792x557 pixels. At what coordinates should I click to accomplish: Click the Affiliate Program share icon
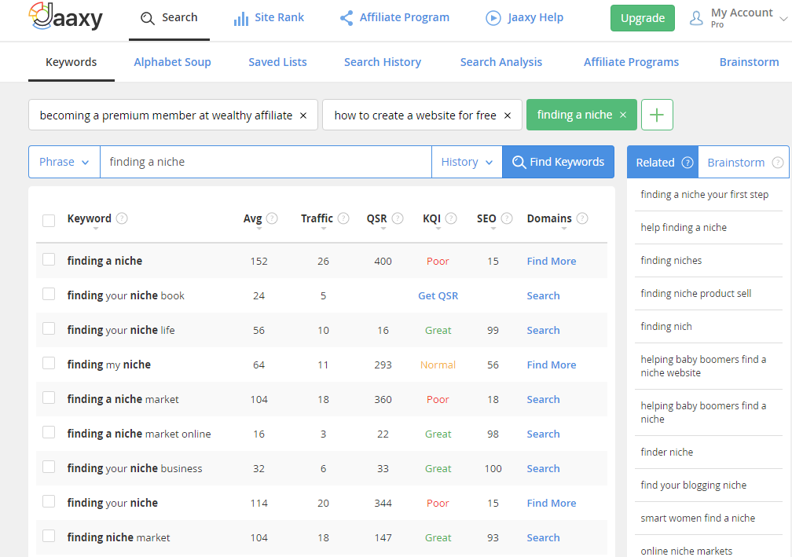tap(346, 19)
